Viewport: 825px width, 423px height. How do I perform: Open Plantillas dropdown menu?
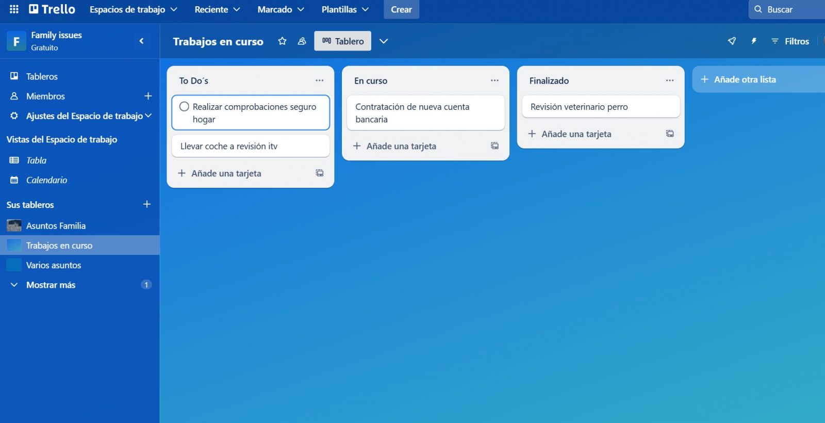click(345, 9)
